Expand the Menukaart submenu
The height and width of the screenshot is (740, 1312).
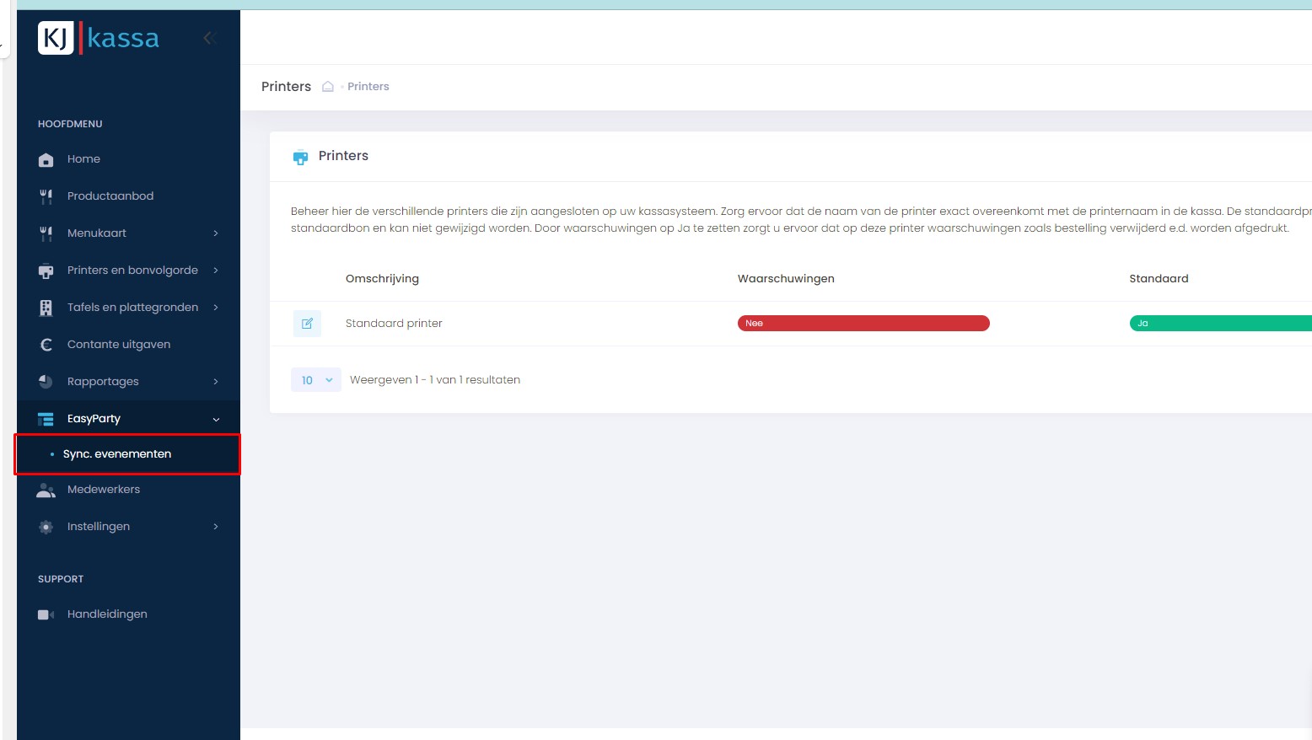pos(216,233)
